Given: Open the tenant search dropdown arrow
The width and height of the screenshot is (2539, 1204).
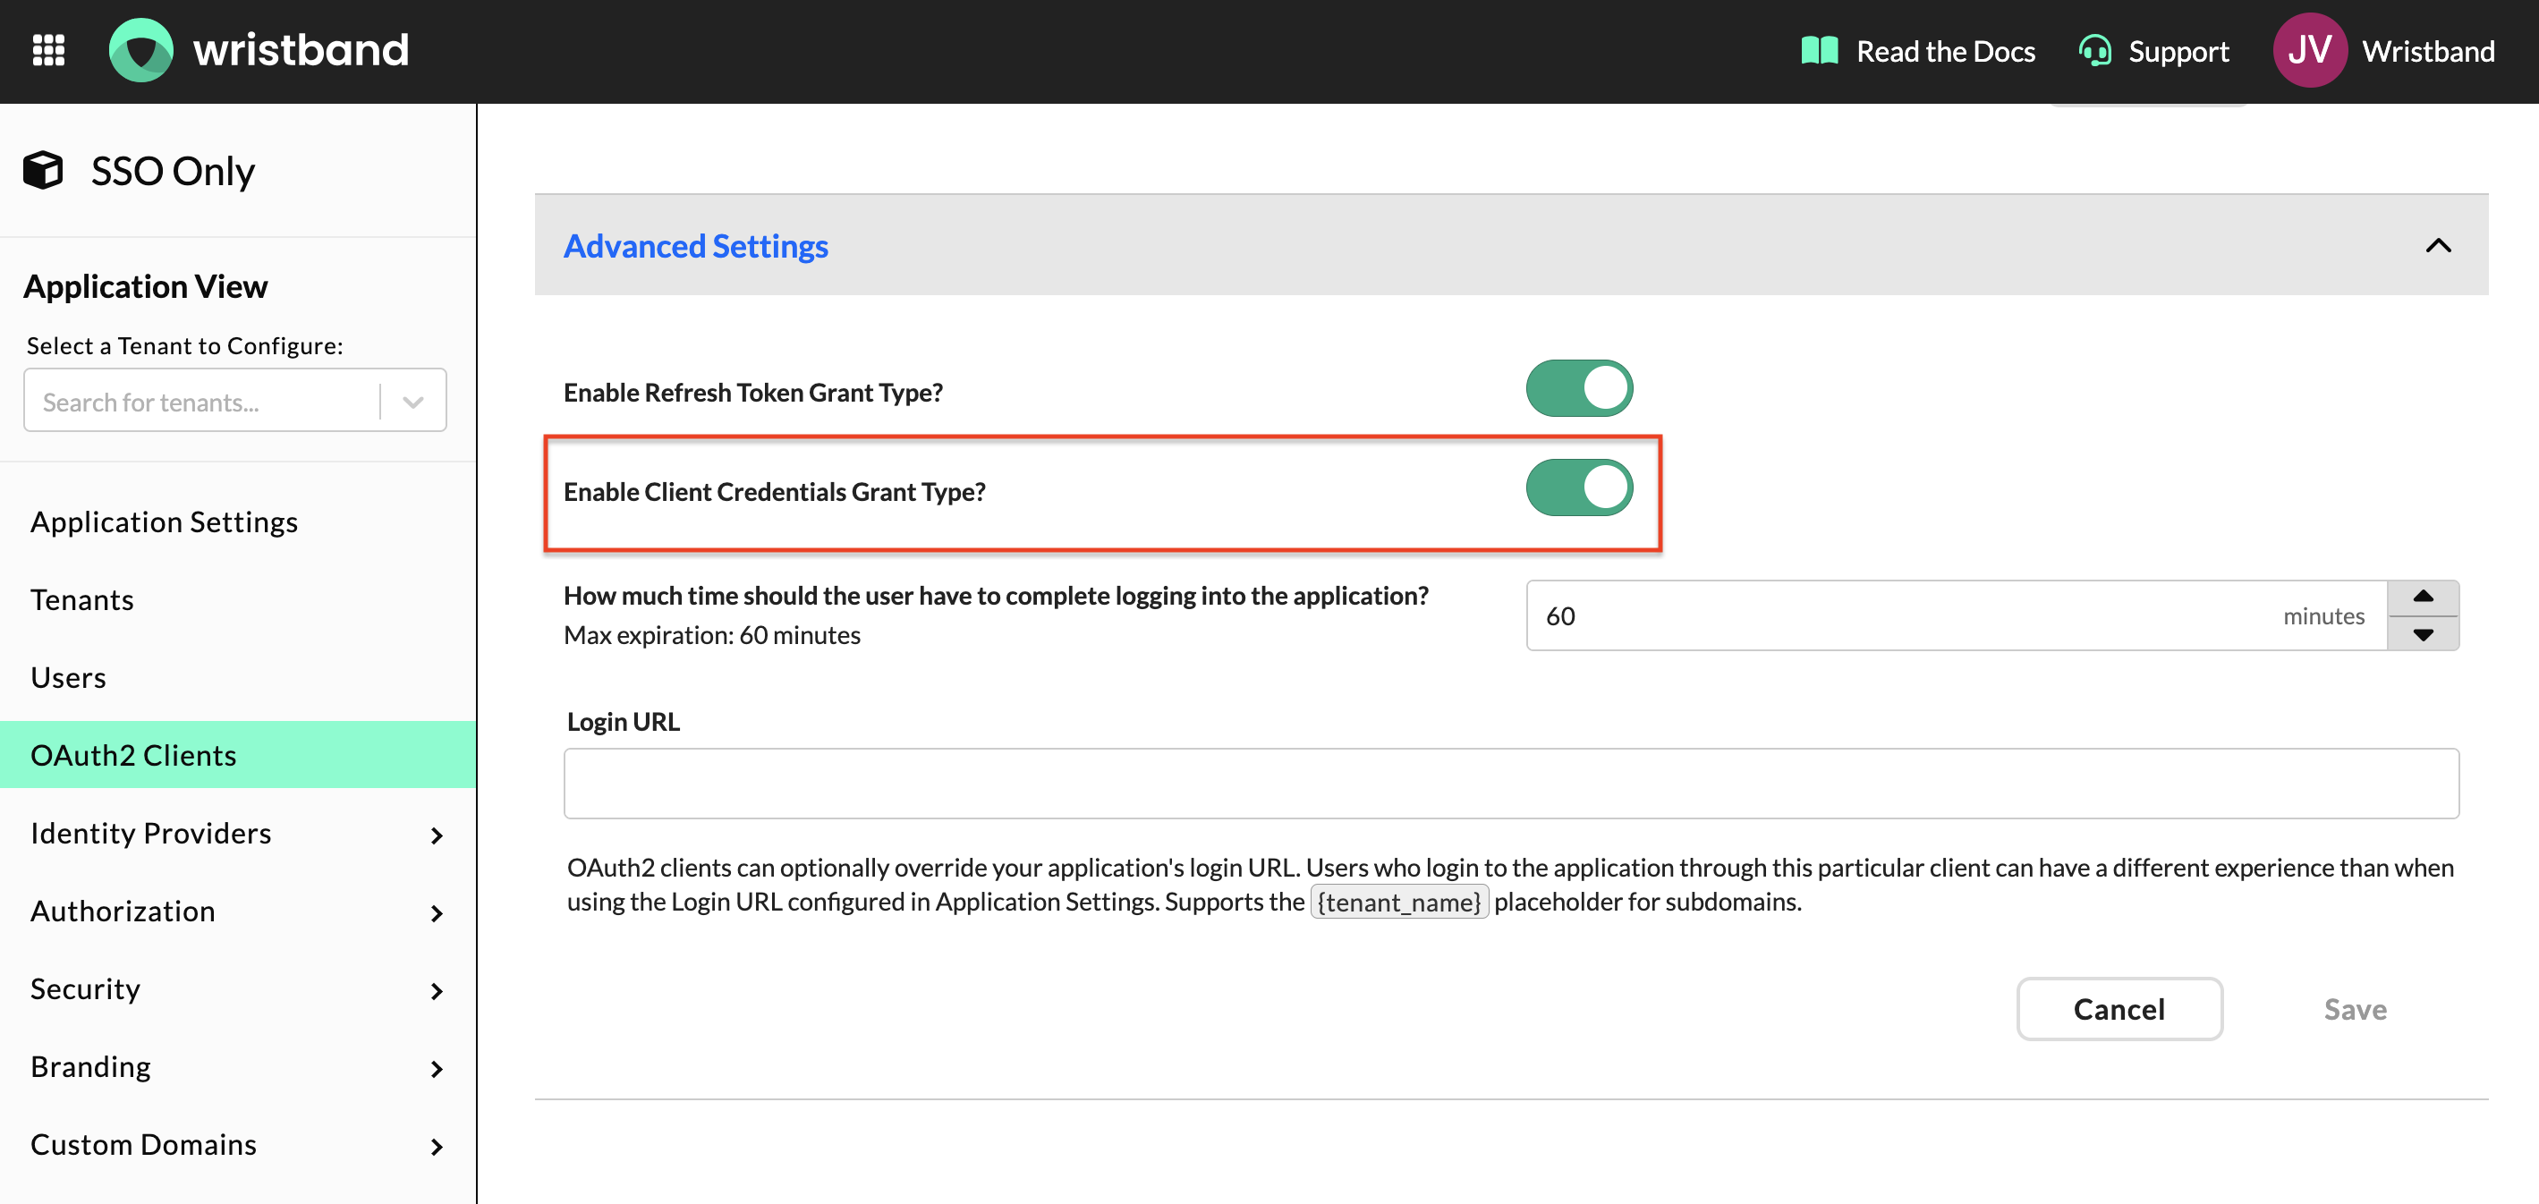Looking at the screenshot, I should 413,402.
